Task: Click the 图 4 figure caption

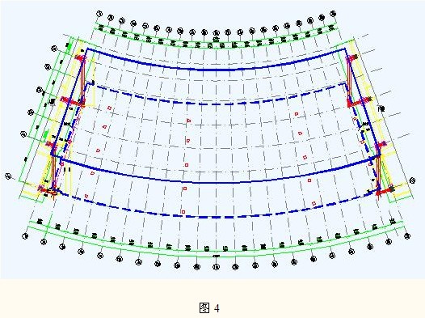Action: click(x=209, y=308)
